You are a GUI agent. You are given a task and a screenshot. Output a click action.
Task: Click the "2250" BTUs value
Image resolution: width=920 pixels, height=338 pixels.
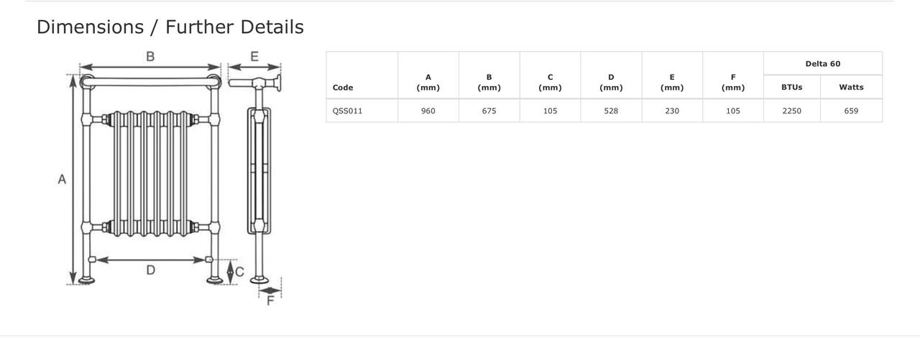(x=791, y=111)
